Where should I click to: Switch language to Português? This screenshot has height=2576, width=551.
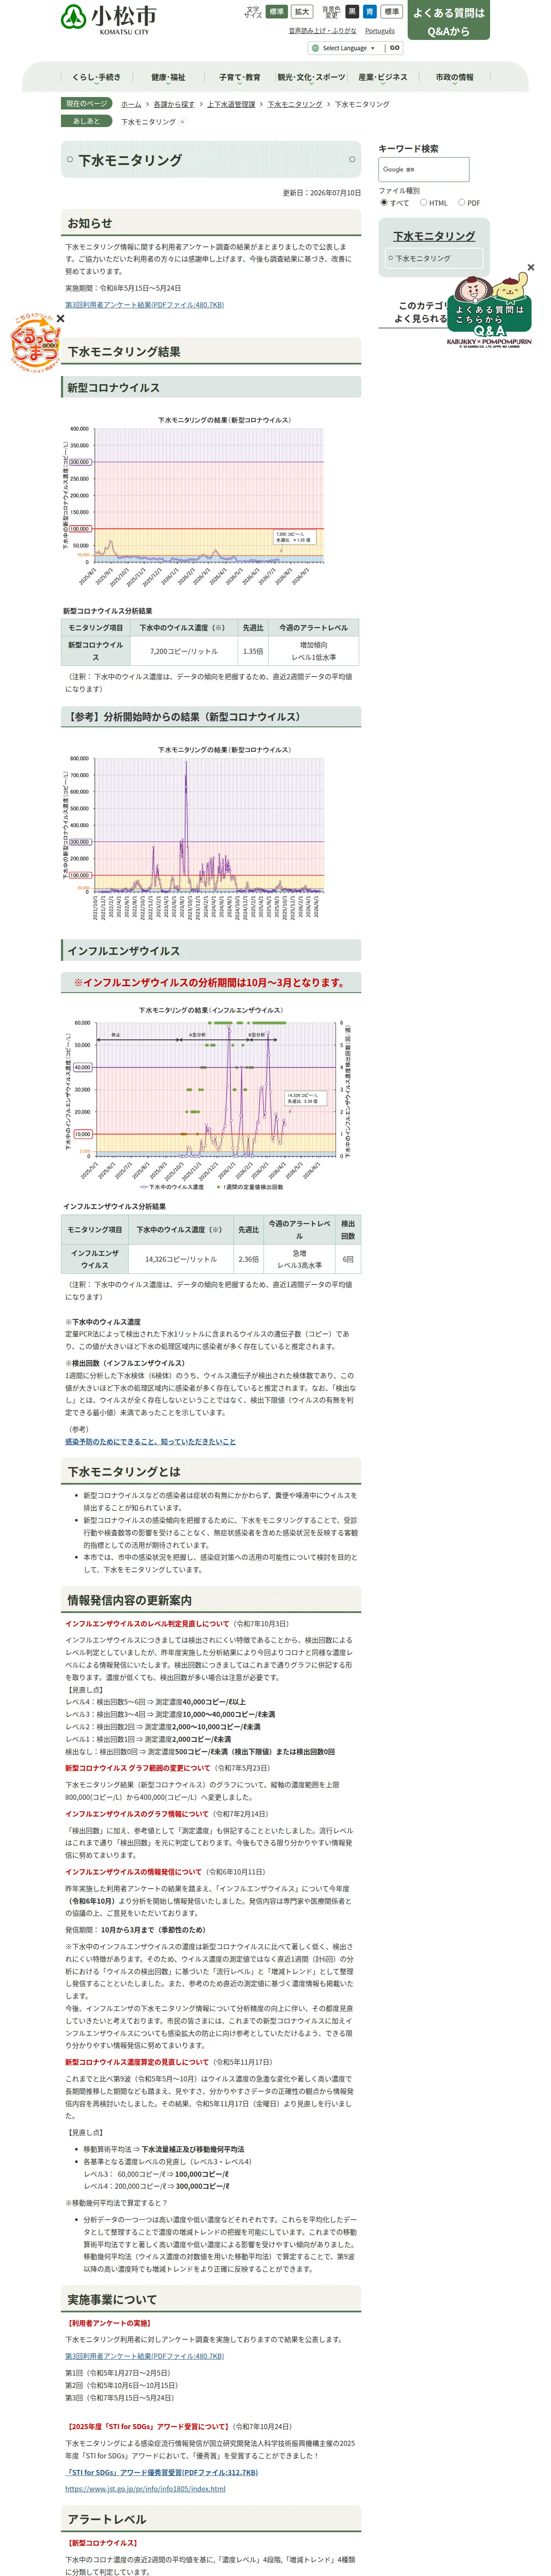point(380,31)
